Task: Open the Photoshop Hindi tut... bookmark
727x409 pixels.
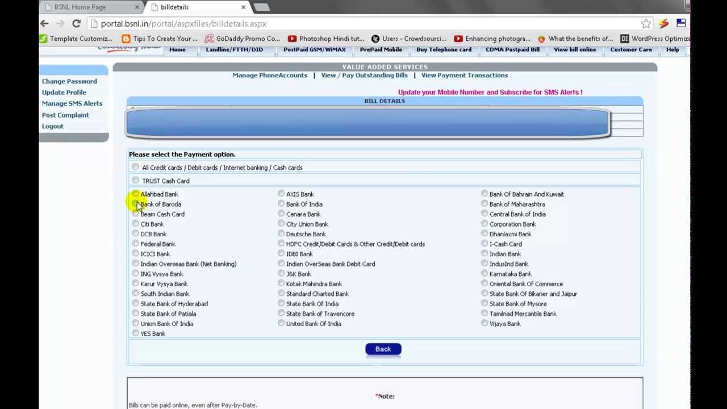Action: click(x=326, y=39)
